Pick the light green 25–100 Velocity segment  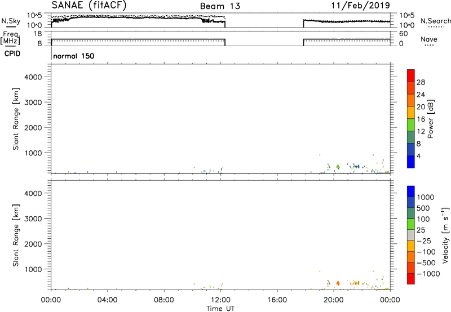411,224
